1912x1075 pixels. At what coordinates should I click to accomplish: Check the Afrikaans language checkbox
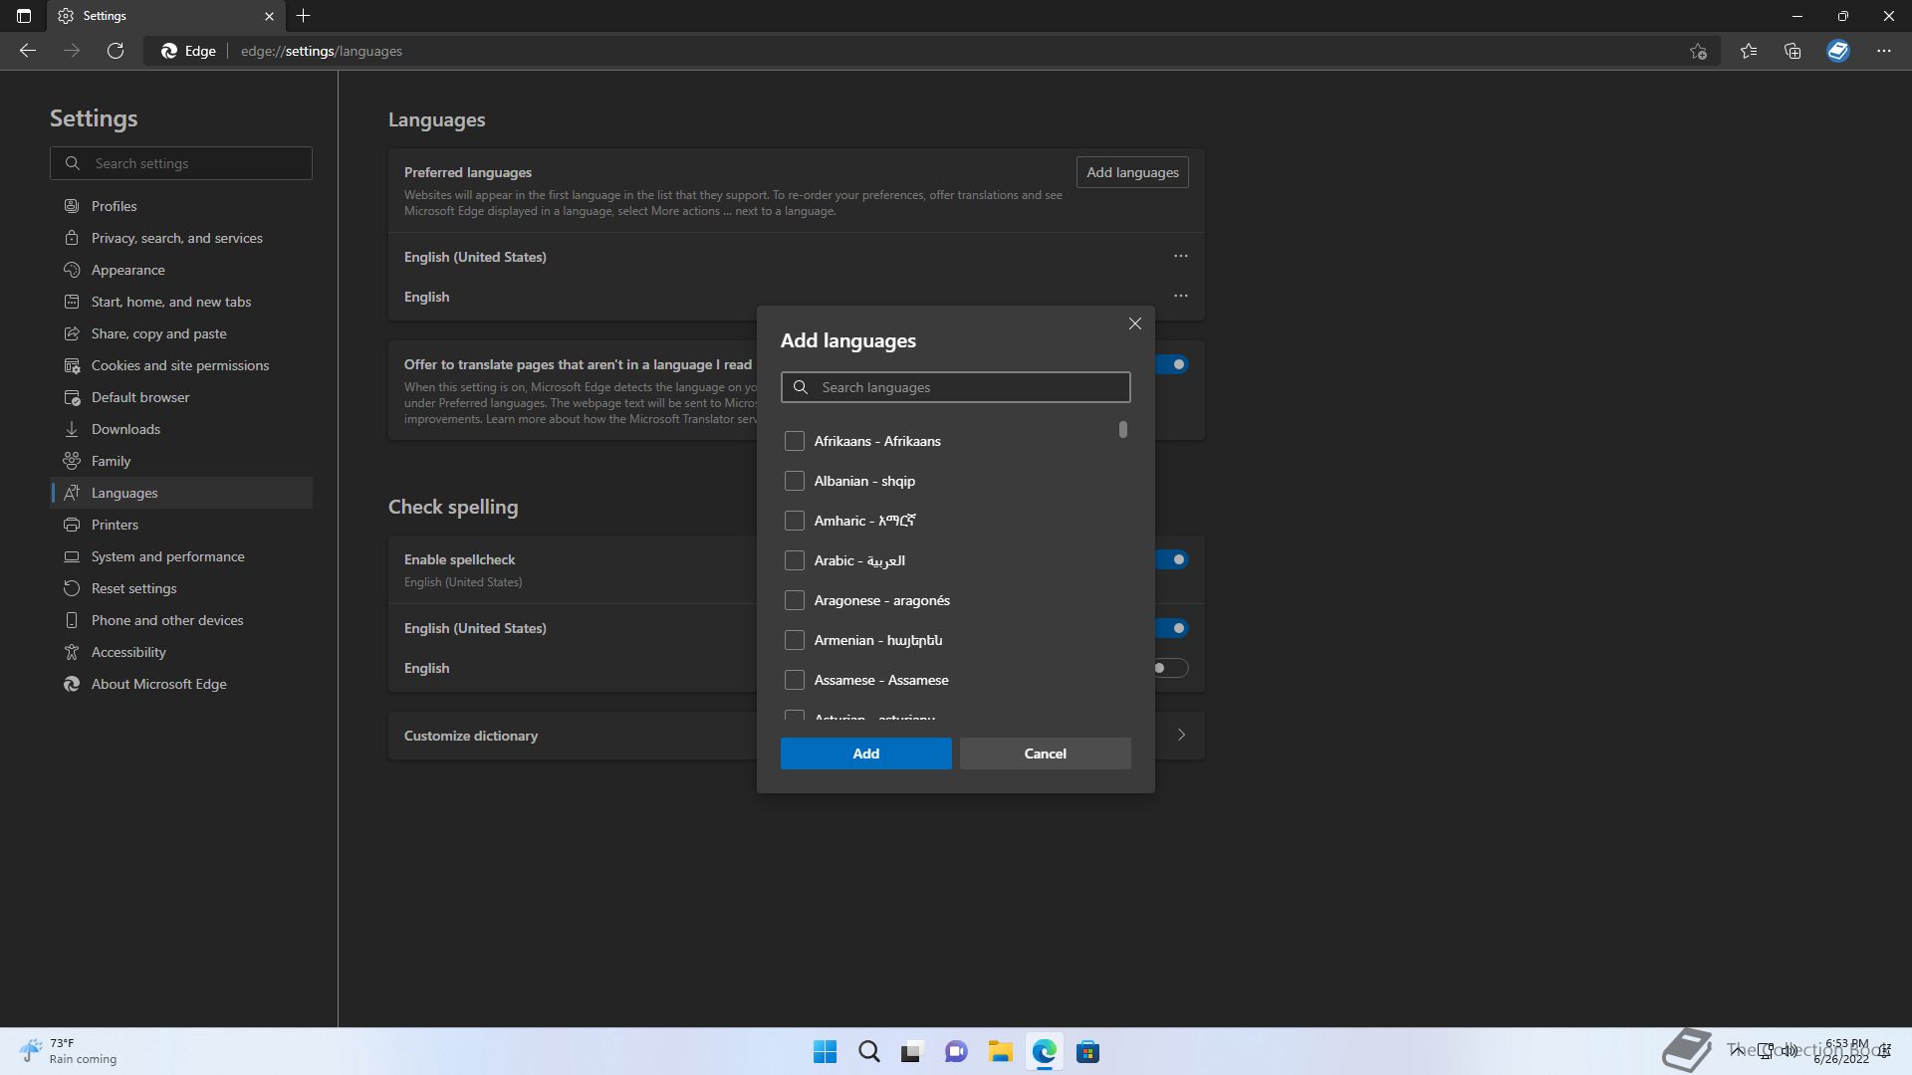pyautogui.click(x=794, y=441)
